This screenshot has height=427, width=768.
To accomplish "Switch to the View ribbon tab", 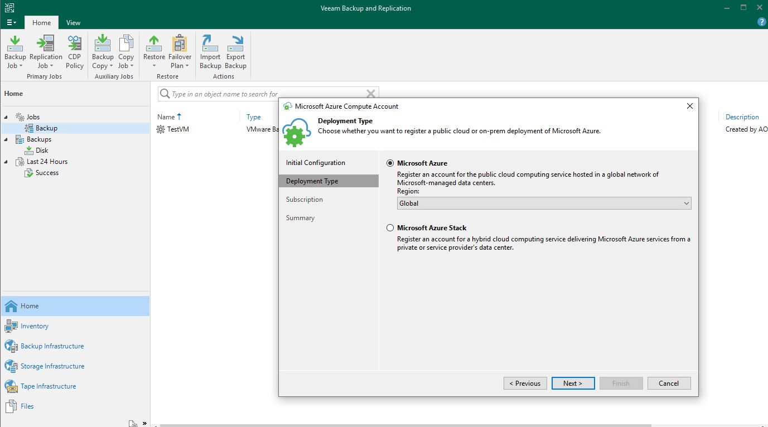I will click(x=73, y=23).
